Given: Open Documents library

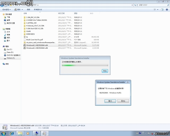Looking at the screenshot, I should [7, 32].
